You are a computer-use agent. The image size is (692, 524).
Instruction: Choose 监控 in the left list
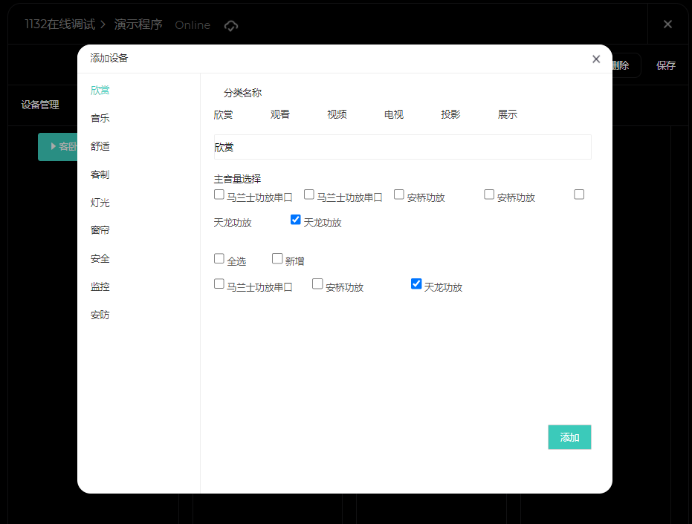point(100,286)
